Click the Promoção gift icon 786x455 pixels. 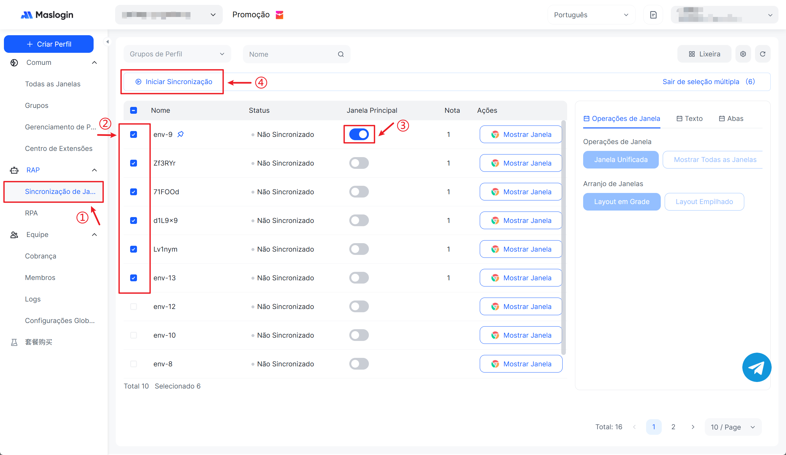[x=280, y=15]
